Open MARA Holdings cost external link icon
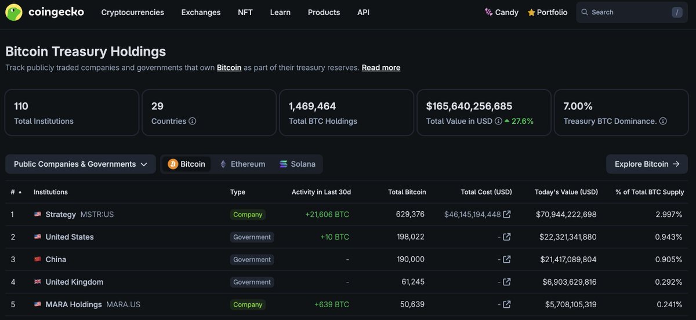The width and height of the screenshot is (696, 320). point(507,305)
